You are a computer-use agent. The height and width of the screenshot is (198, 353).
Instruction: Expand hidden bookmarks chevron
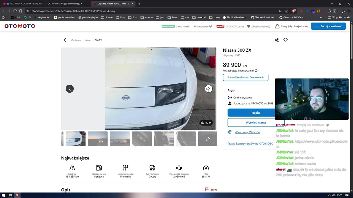[320, 17]
